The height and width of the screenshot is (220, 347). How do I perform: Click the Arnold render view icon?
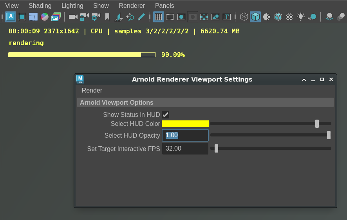[11, 17]
